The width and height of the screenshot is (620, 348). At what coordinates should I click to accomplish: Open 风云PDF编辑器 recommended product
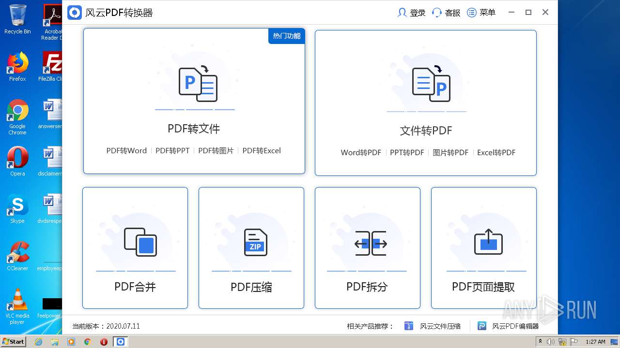pyautogui.click(x=515, y=326)
